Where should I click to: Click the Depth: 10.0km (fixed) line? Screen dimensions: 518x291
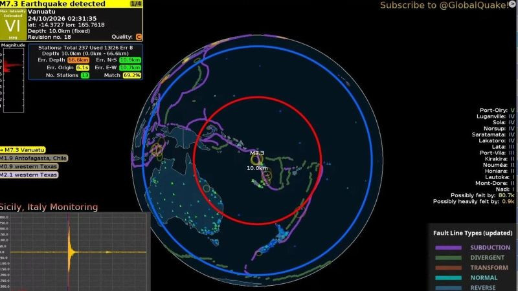click(x=59, y=31)
